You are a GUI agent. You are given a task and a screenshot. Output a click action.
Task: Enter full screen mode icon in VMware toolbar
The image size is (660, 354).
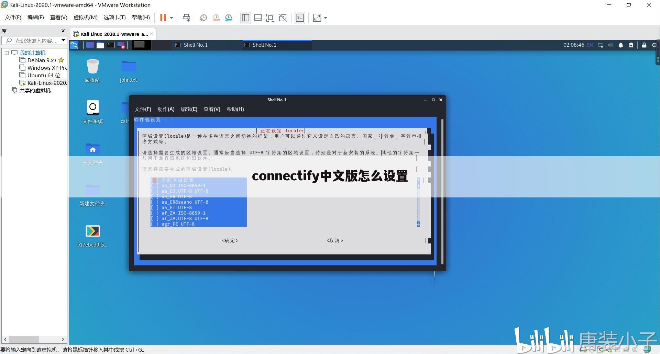pos(270,18)
